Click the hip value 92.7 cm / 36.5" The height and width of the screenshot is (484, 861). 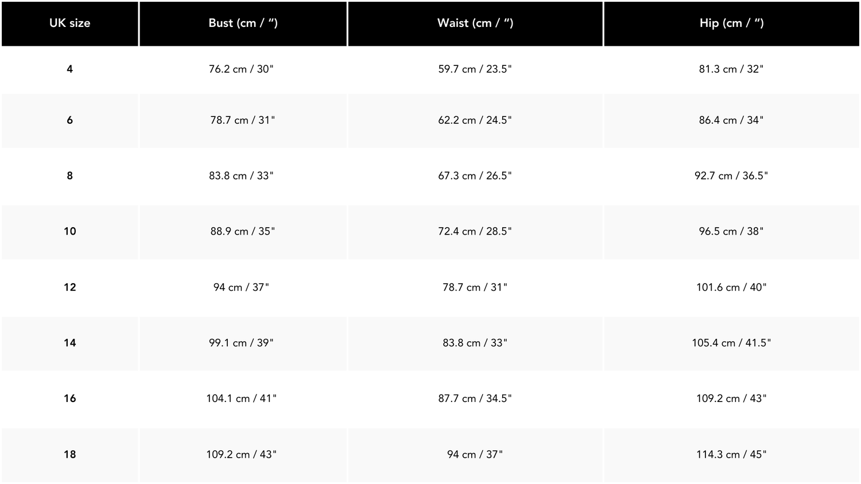coord(731,176)
